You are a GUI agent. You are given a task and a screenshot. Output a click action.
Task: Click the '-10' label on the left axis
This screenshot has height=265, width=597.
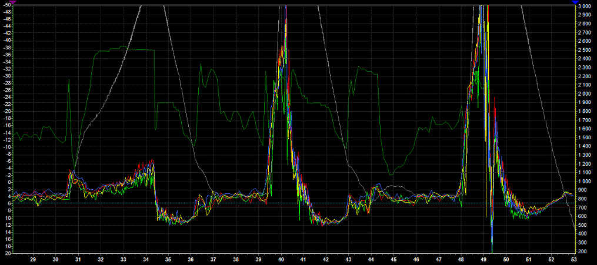8,147
